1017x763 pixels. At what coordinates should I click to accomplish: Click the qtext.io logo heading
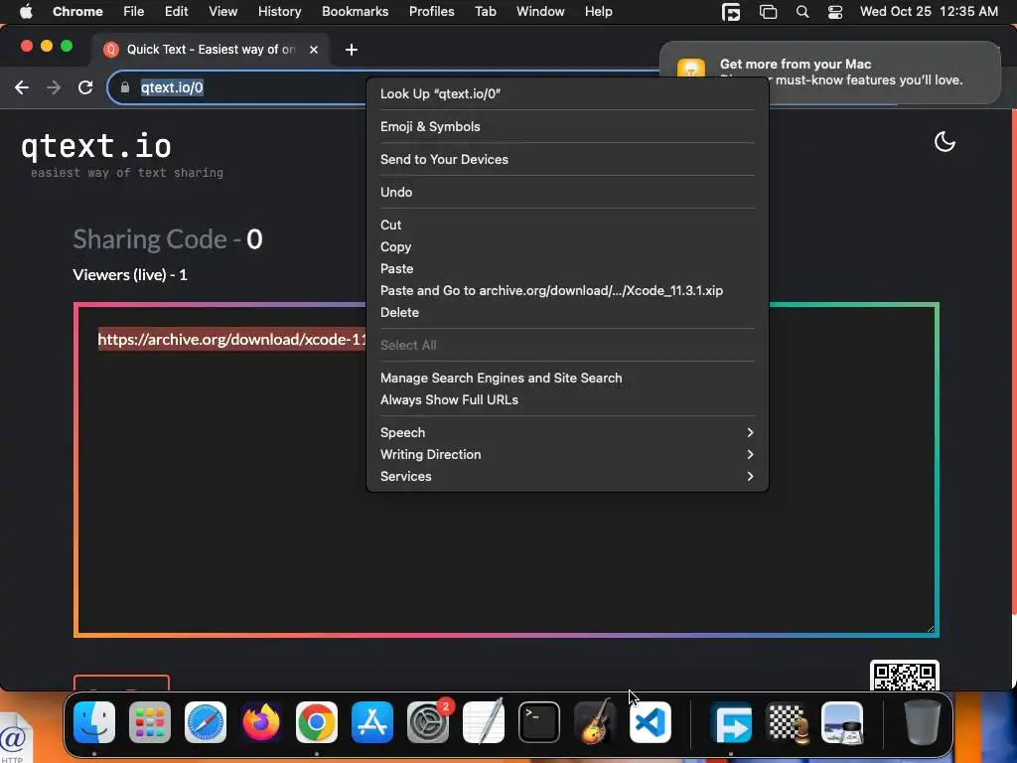(x=96, y=146)
